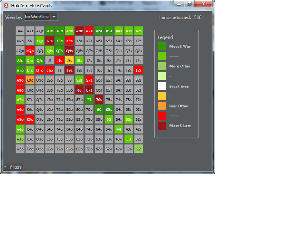This screenshot has height=233, width=292.
Task: Select the 66 pocket pair cell
Action: (x=99, y=109)
